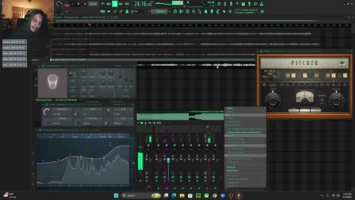Open the Playlist - Arrangement breadcrumb menu
Viewport: 355px width, 200px height.
pos(67,17)
